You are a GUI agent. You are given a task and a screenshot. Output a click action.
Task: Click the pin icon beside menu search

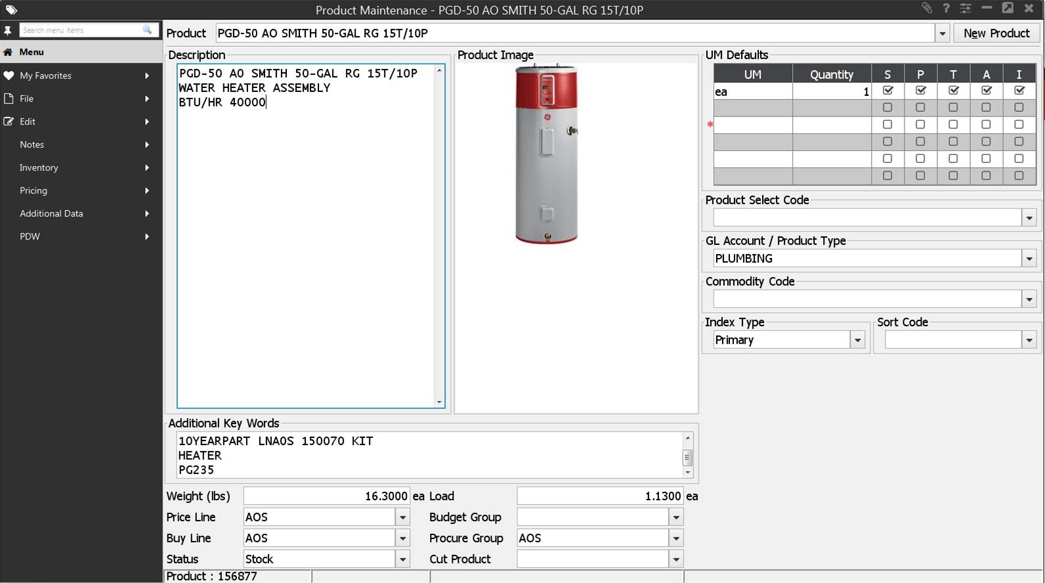(8, 30)
